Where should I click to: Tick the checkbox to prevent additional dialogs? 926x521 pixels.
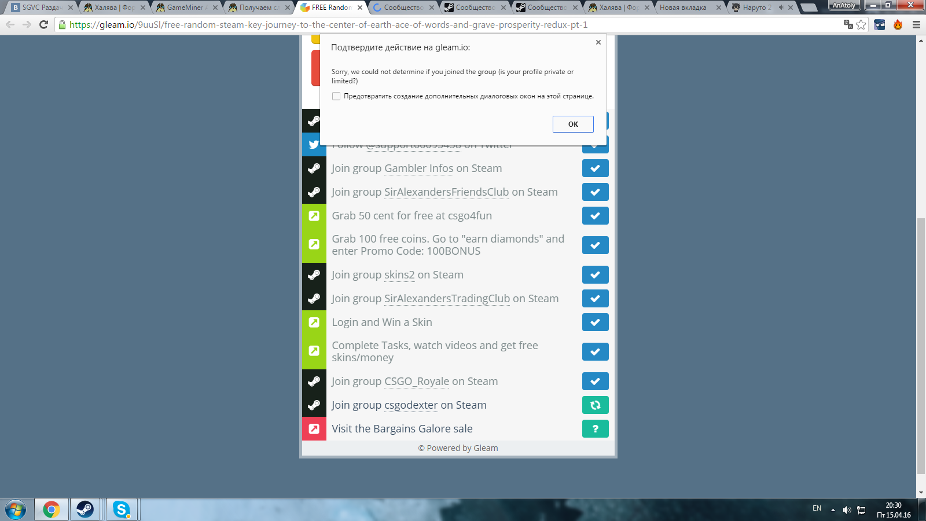point(336,96)
